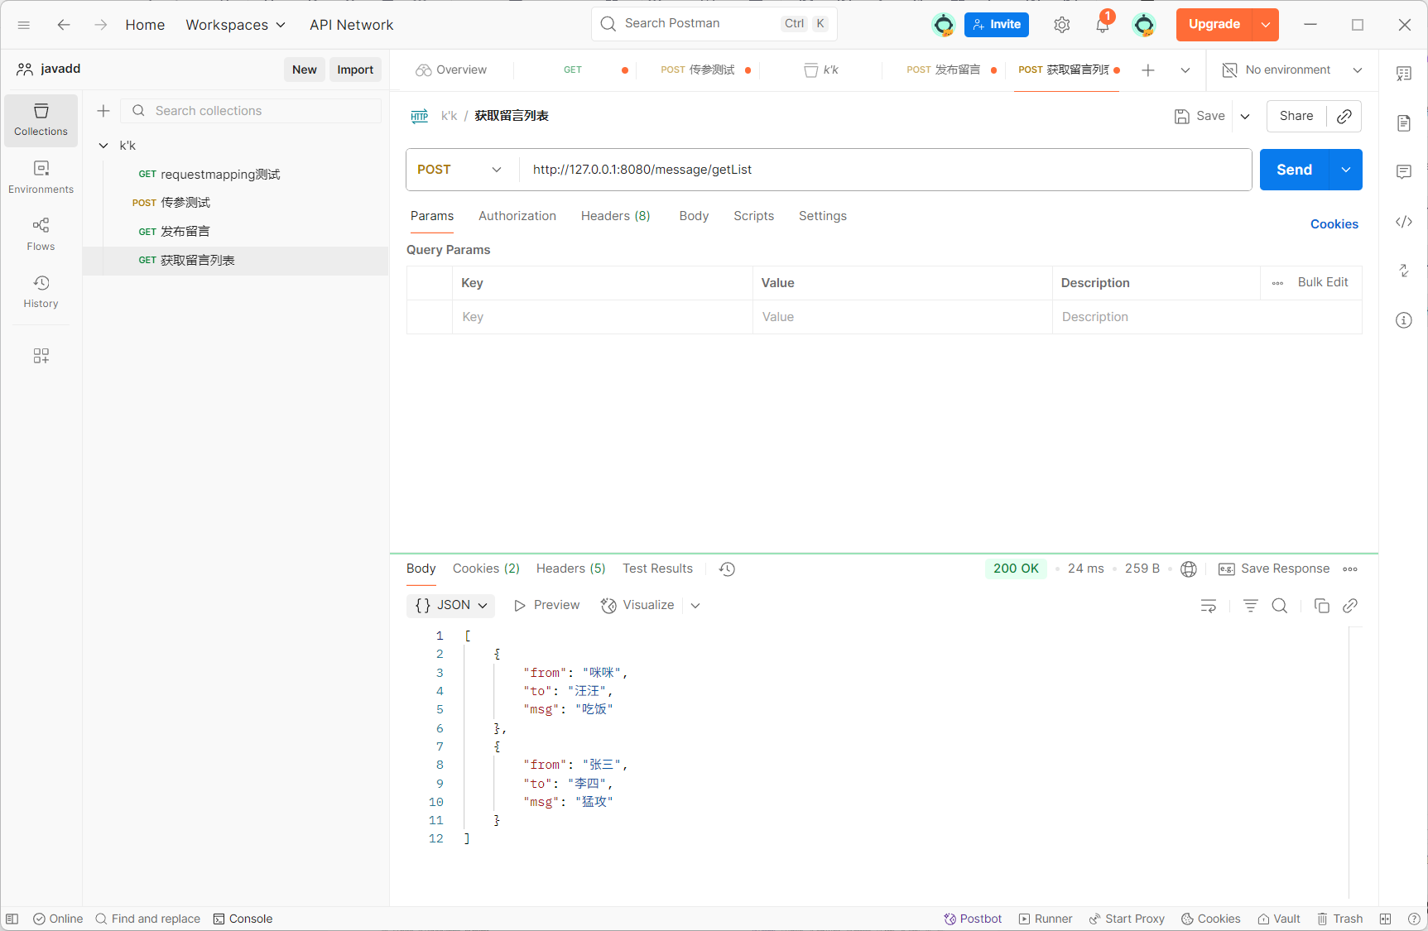Click Save Response

point(1275,569)
